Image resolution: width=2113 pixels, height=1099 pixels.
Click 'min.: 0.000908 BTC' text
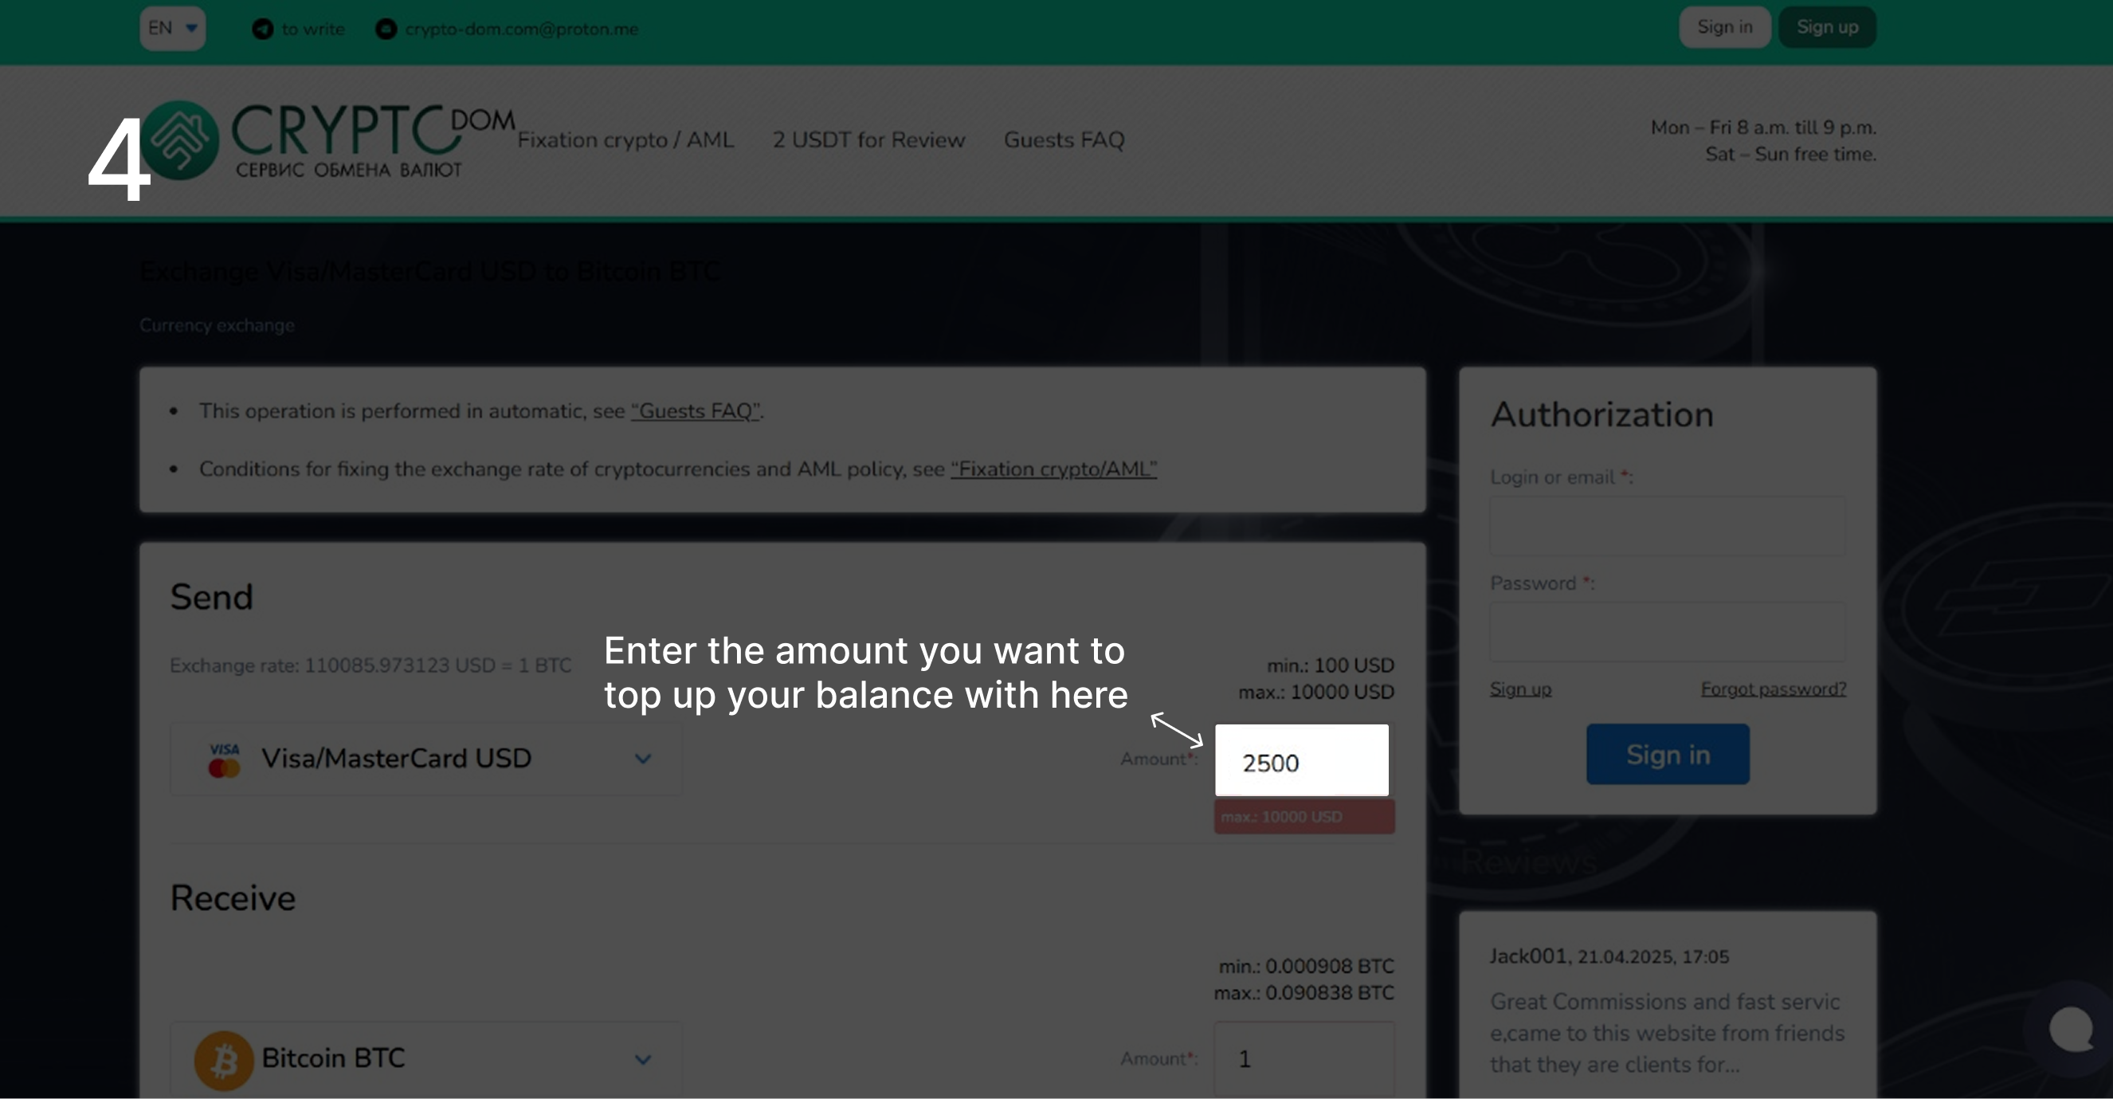point(1306,965)
